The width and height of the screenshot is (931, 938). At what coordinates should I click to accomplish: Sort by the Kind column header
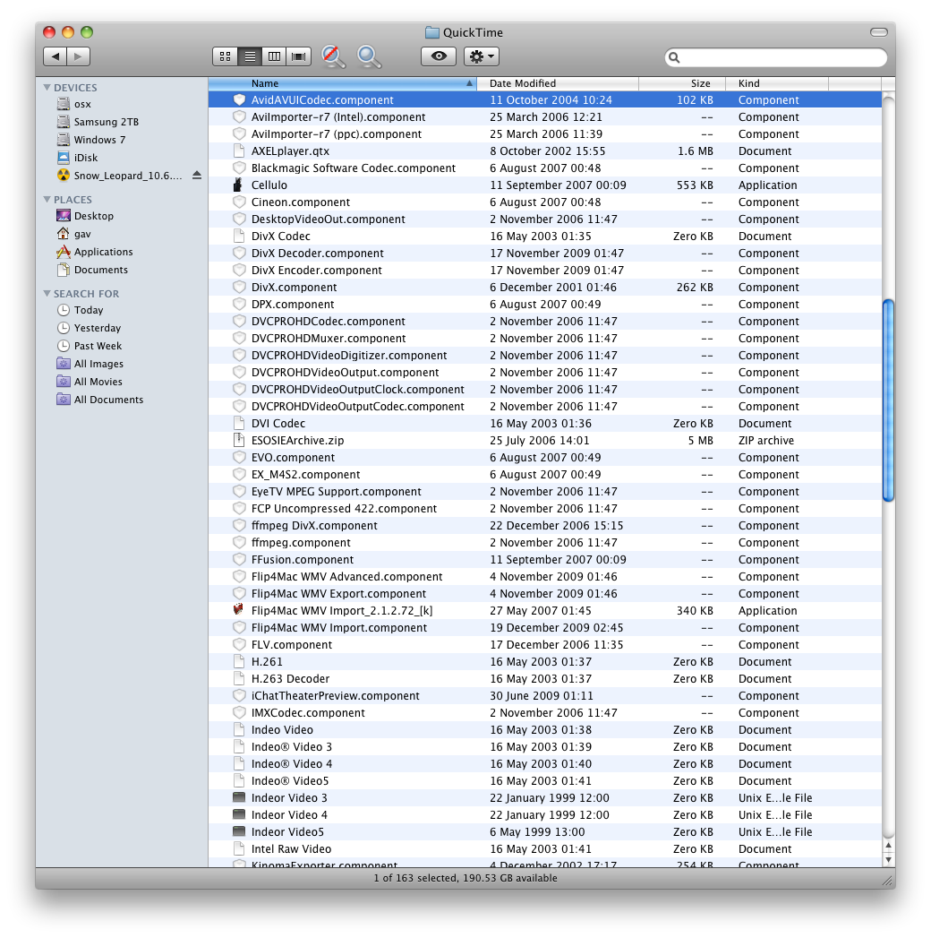[x=777, y=83]
